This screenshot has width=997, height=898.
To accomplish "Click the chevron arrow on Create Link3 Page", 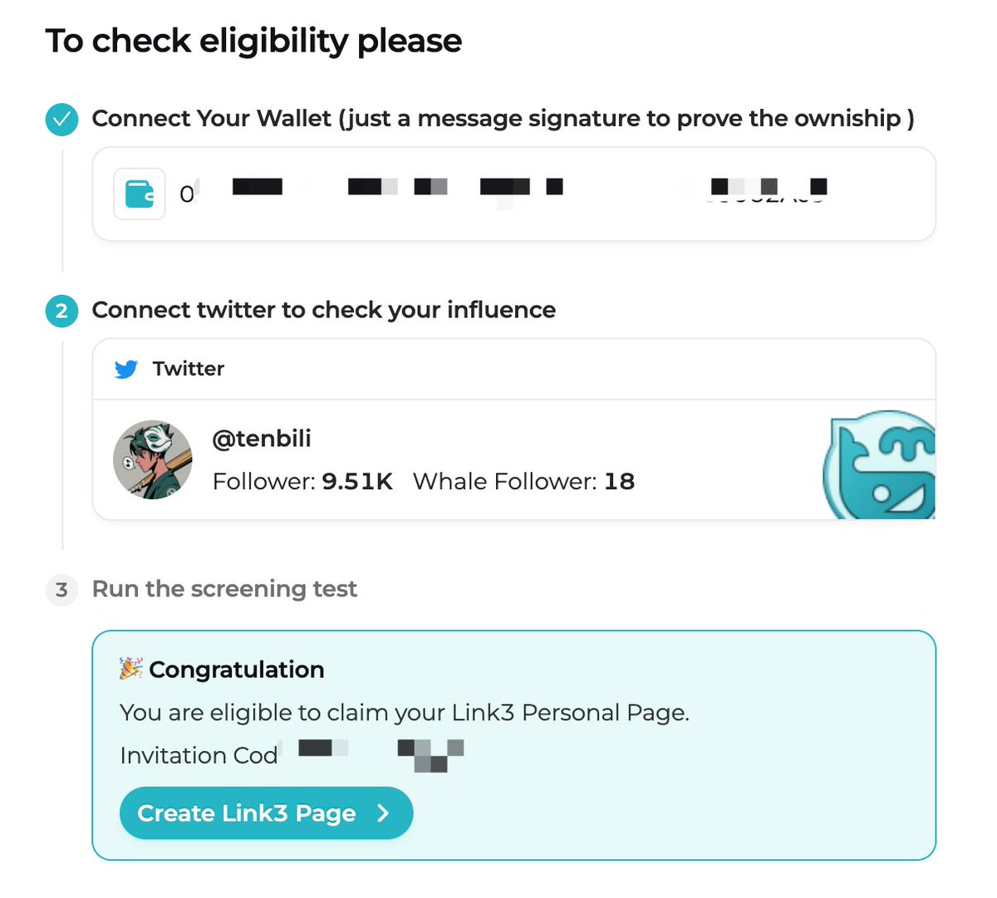I will click(383, 813).
